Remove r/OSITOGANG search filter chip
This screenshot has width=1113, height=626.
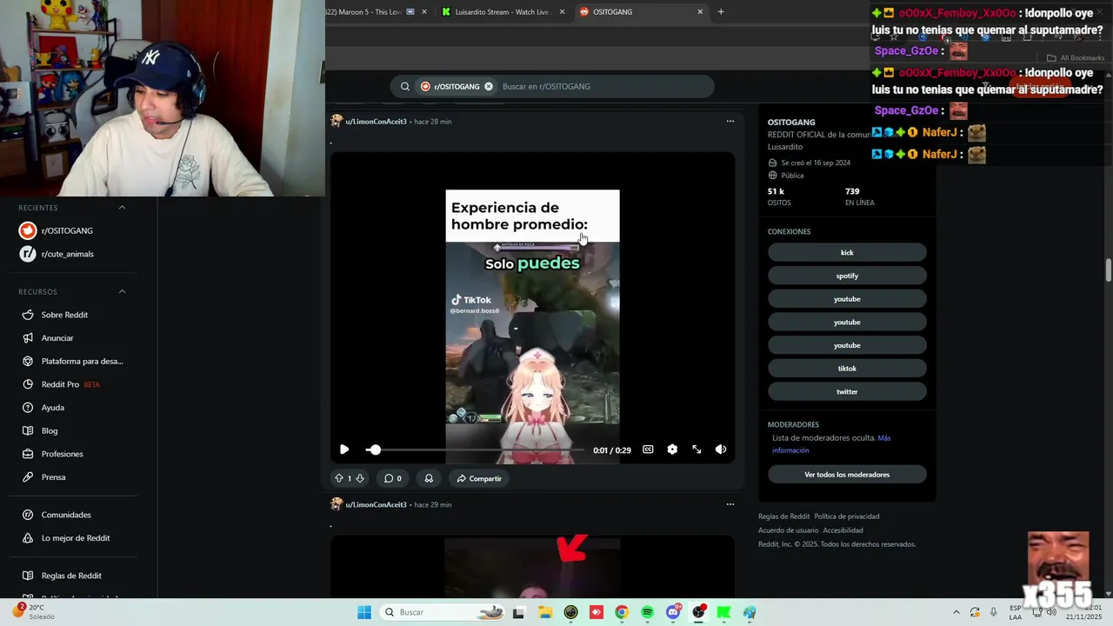489,86
